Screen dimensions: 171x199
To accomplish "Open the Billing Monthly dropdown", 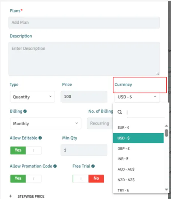I will pos(45,123).
